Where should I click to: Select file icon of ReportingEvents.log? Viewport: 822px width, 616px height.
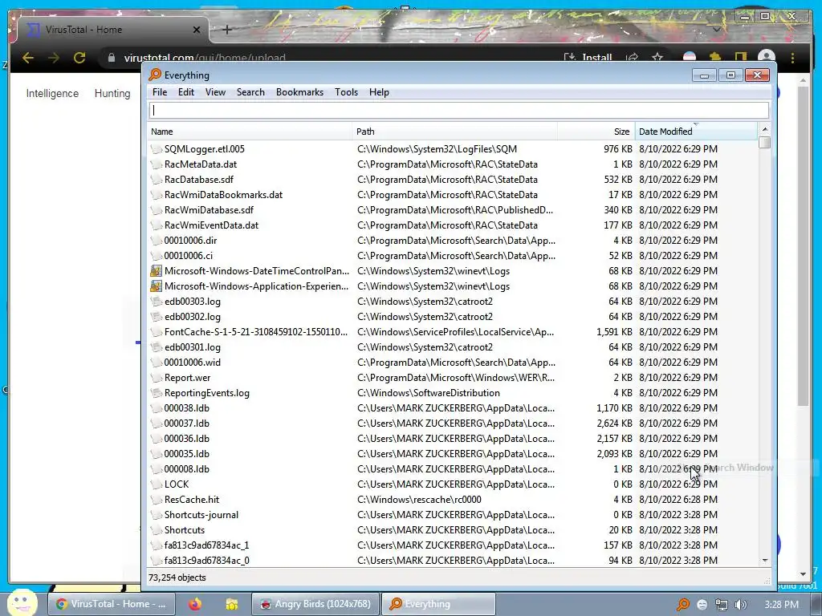pos(156,393)
